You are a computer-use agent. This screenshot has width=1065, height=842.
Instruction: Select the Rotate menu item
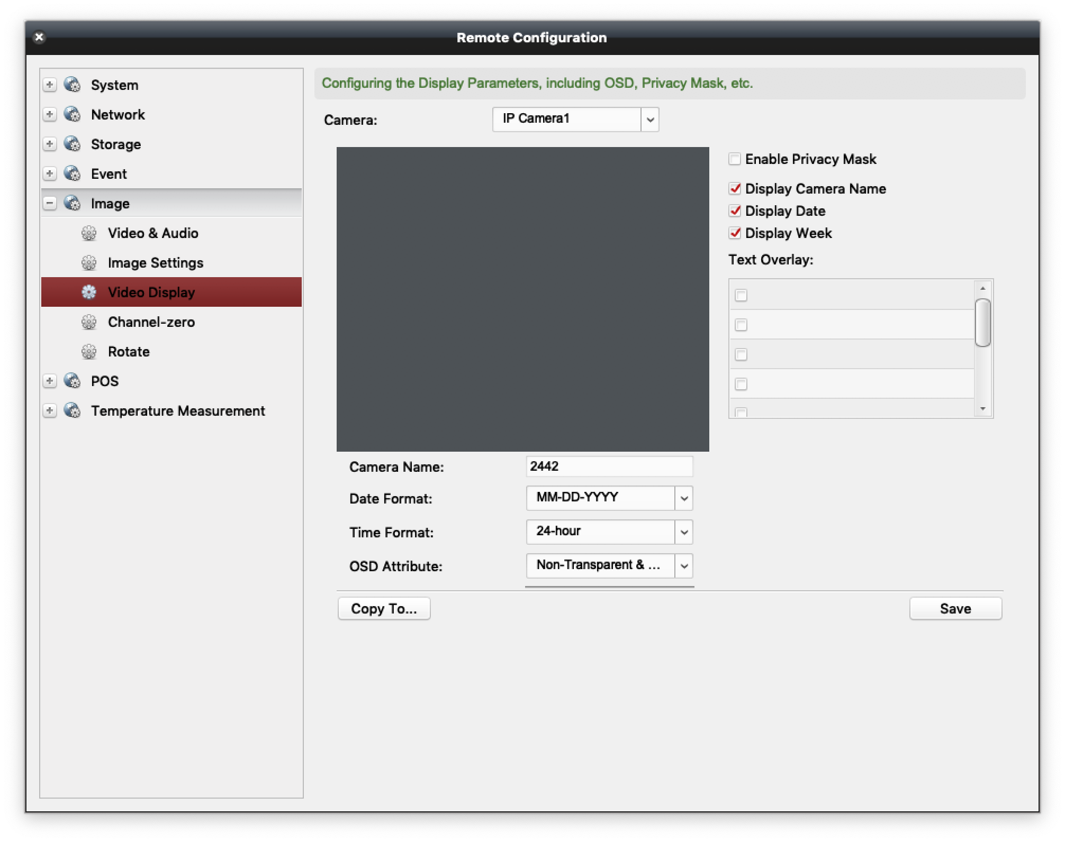[x=129, y=352]
